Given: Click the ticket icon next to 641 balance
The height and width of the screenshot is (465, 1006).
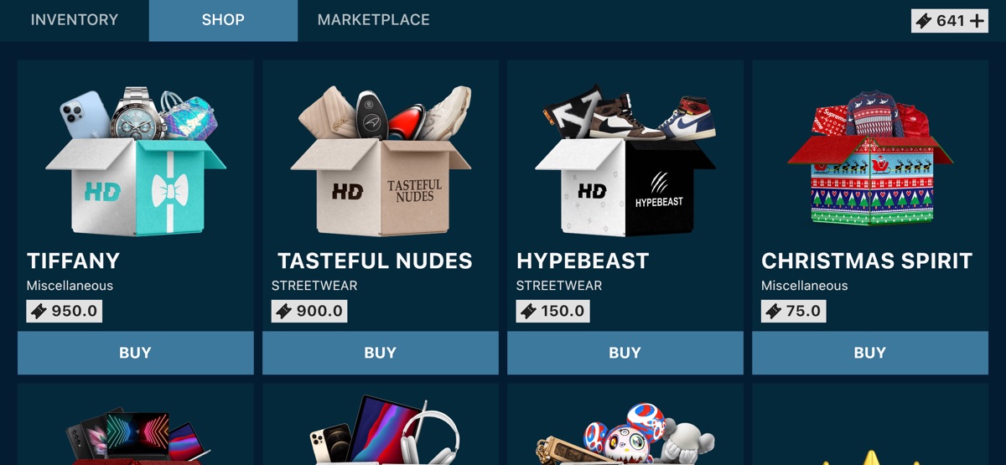Looking at the screenshot, I should coord(924,21).
